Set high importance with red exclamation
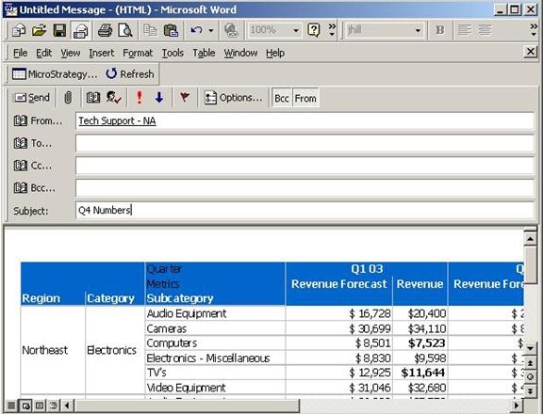 (x=140, y=98)
